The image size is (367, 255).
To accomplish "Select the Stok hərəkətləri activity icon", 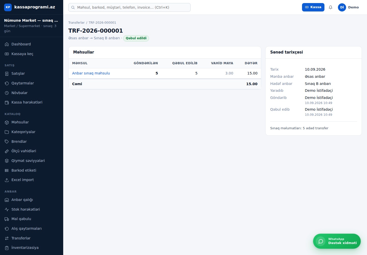I will coord(7,210).
